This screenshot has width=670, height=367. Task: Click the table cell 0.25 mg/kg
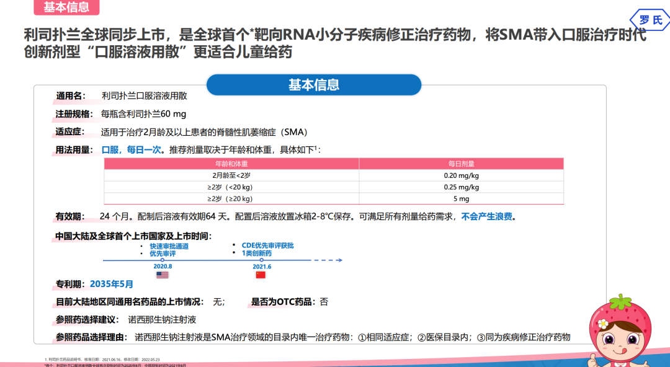461,187
